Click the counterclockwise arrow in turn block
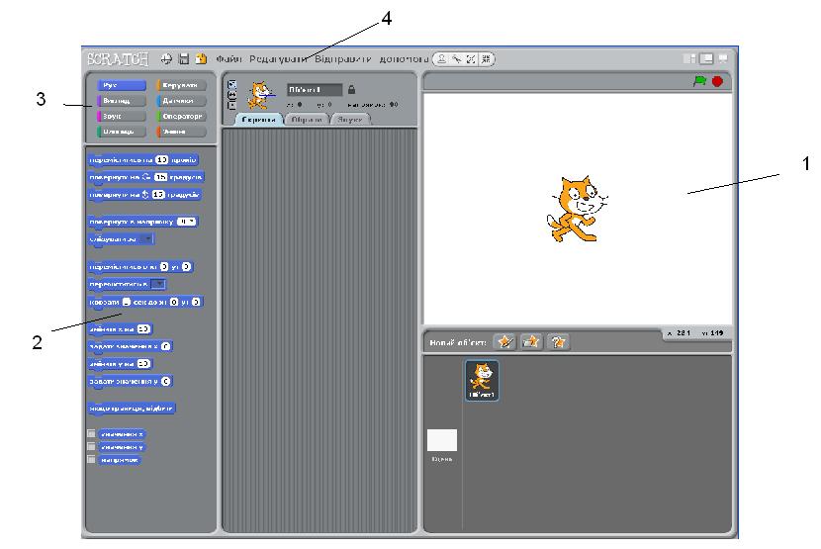 146,194
